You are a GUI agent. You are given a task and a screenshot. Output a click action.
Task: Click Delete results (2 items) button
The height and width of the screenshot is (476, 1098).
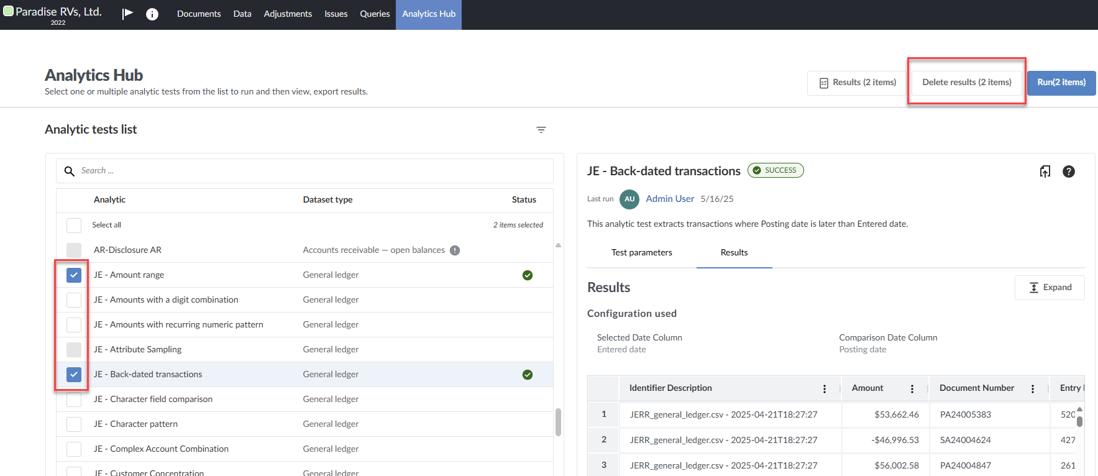[x=966, y=82]
